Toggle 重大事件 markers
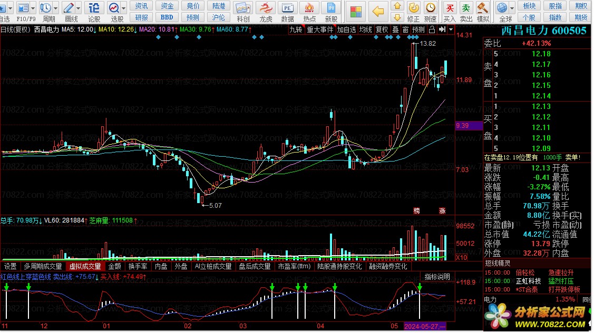The height and width of the screenshot is (333, 594). [320, 29]
